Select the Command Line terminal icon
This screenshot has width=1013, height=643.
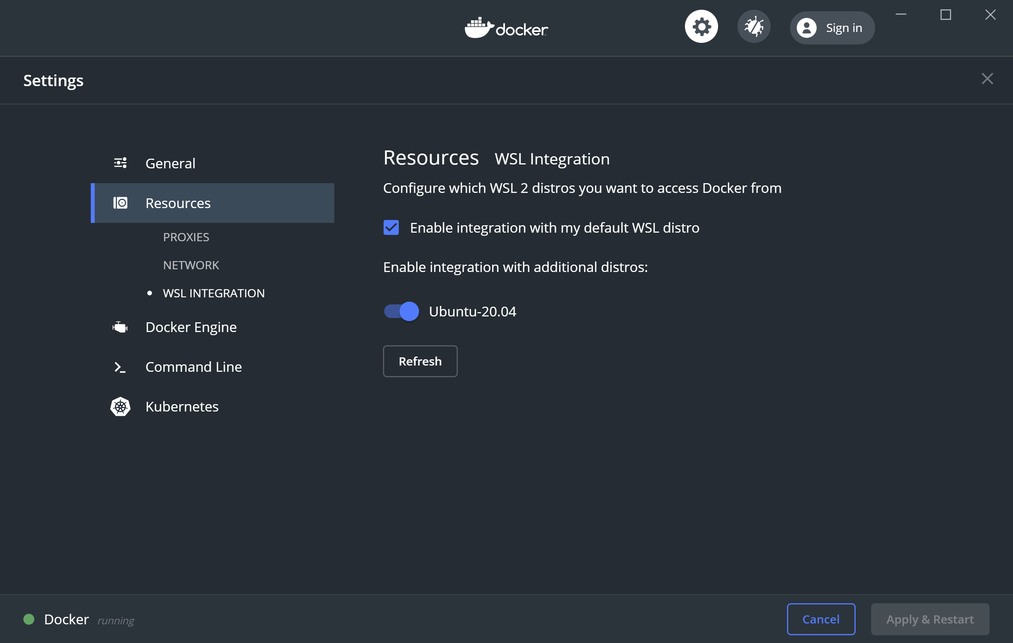tap(120, 367)
